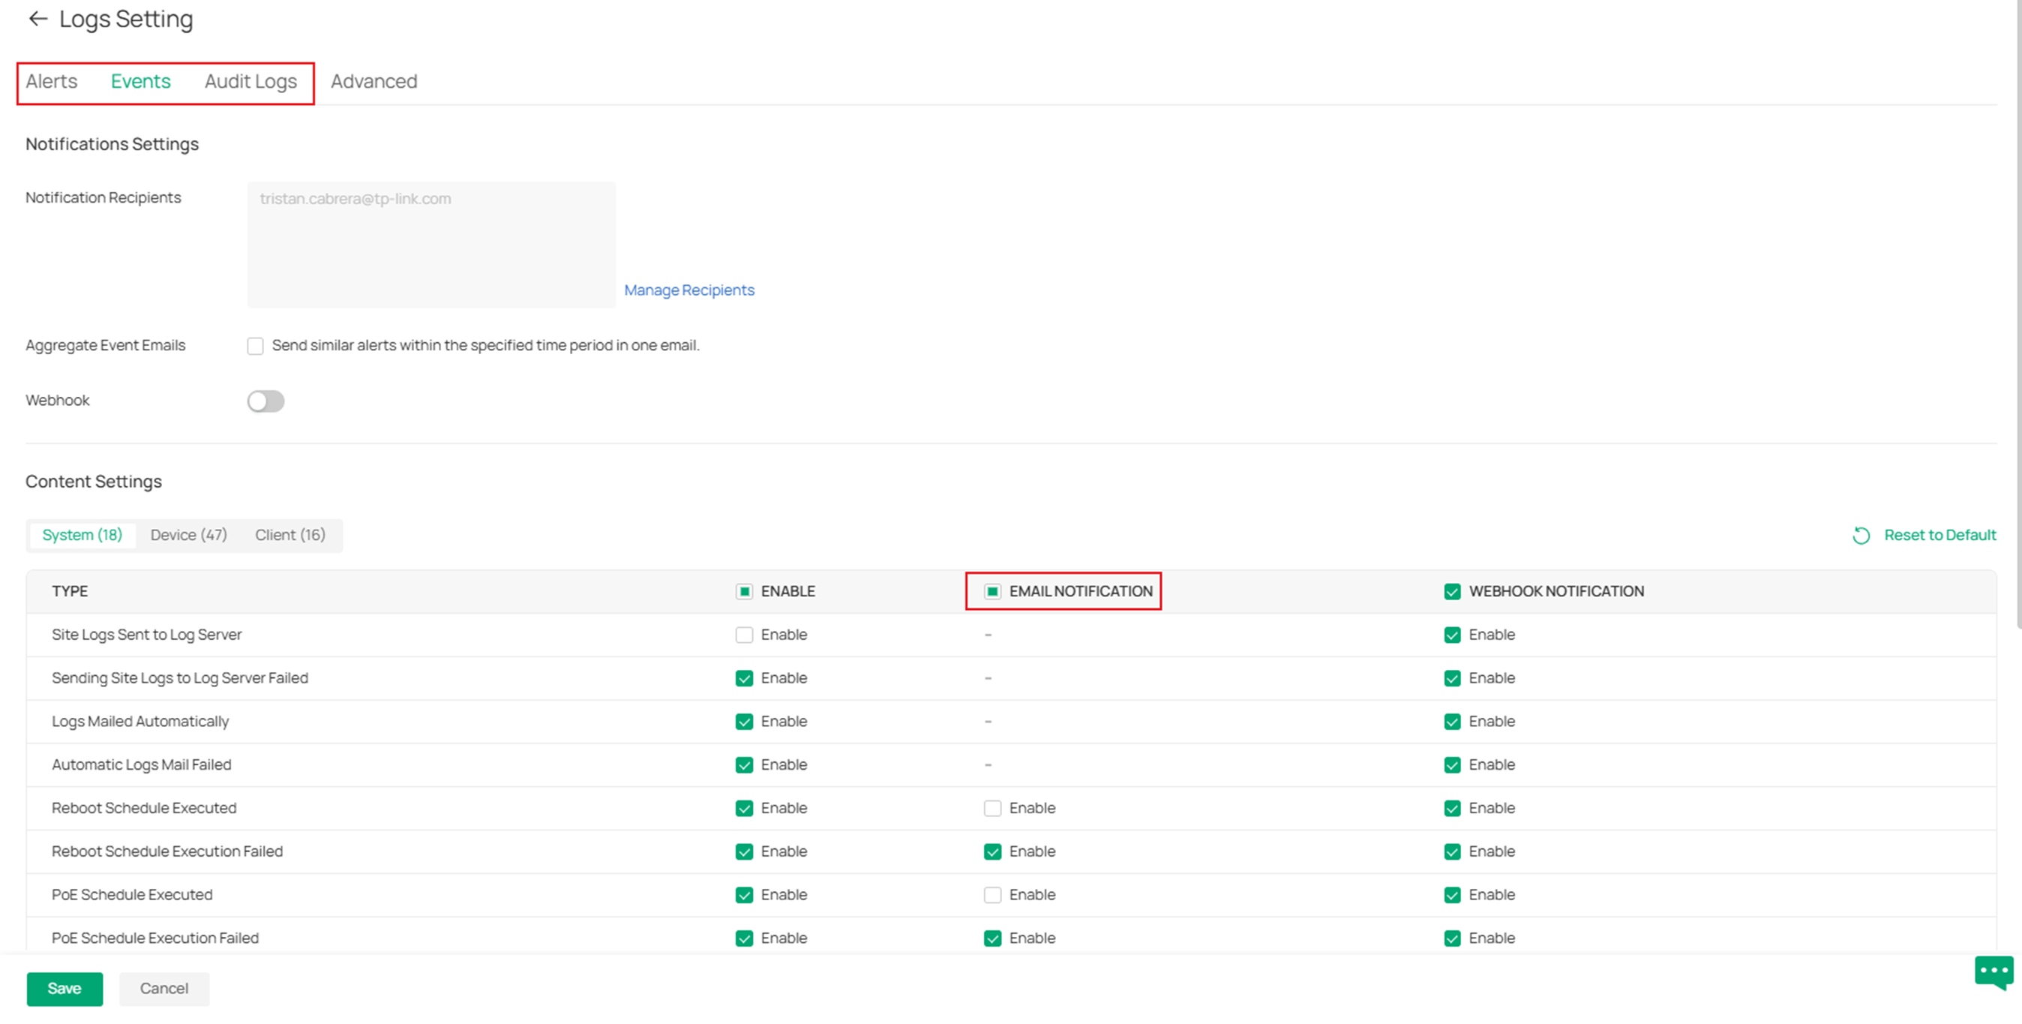Screen dimensions: 2022x1024
Task: Toggle the ENABLE column header checkbox
Action: (x=744, y=592)
